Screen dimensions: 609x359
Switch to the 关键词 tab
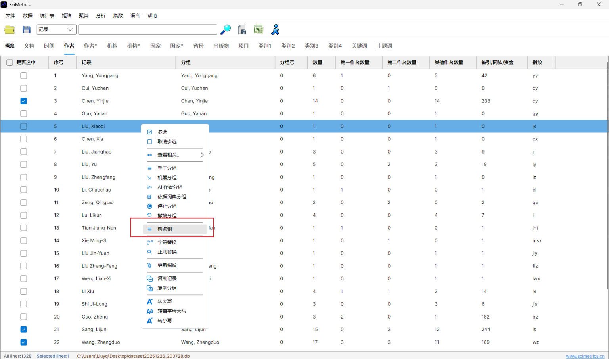[359, 46]
